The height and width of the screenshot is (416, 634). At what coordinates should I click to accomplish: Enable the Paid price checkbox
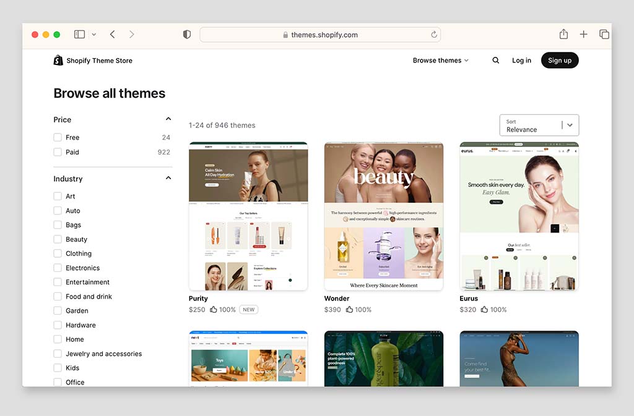coord(58,152)
